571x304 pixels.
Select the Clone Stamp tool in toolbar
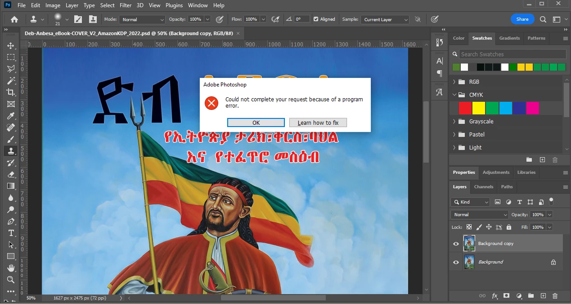pyautogui.click(x=11, y=151)
